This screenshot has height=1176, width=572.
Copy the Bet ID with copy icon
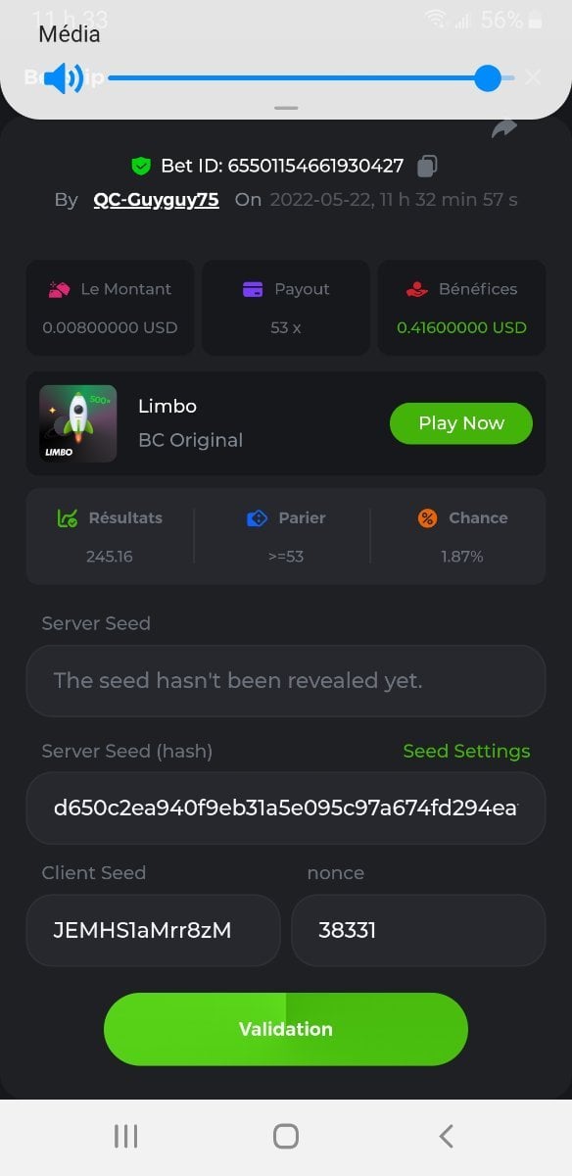tap(427, 167)
